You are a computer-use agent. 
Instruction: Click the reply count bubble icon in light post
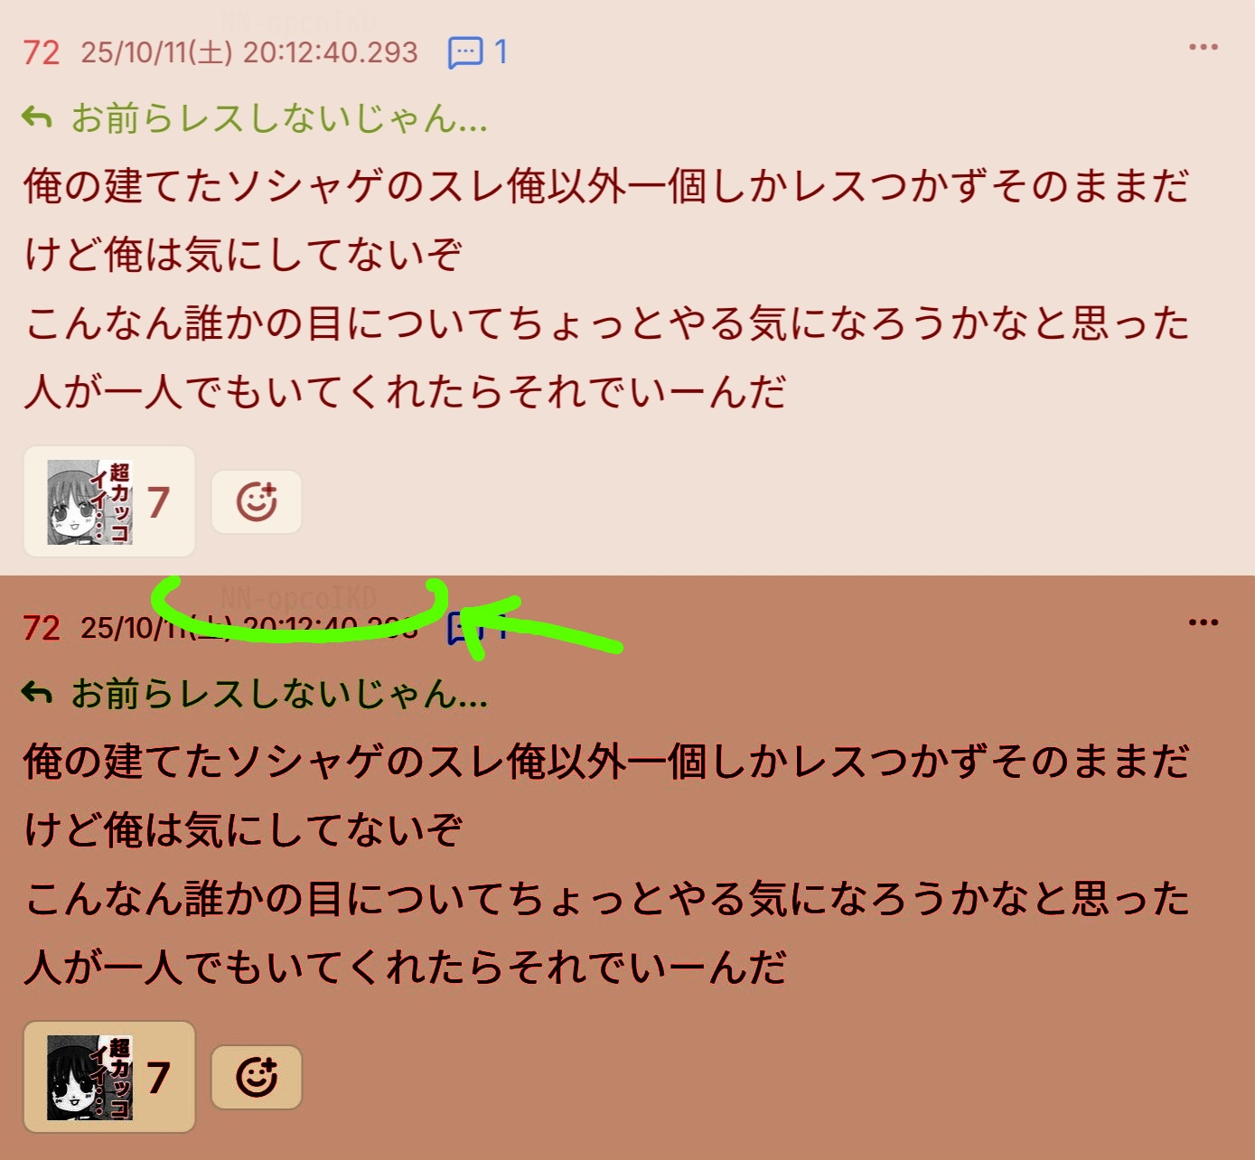[466, 52]
